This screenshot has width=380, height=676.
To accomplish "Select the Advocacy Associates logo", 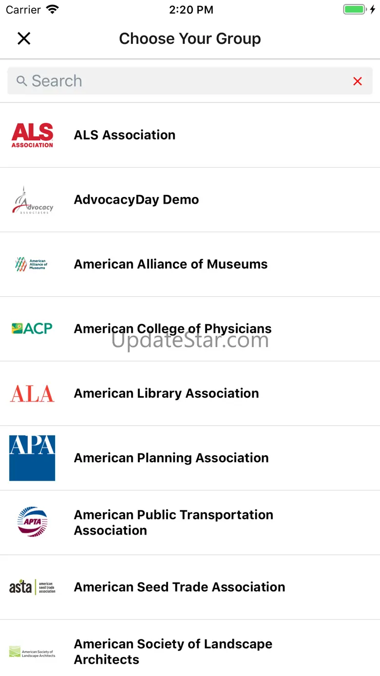I will 32,200.
